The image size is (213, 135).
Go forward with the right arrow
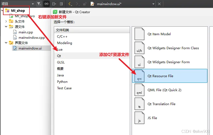[x=78, y=4]
